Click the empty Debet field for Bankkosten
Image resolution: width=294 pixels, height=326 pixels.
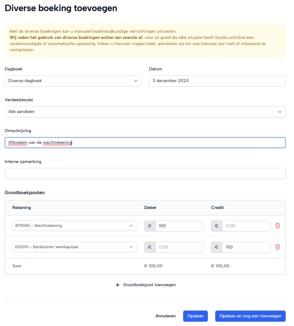point(179,247)
